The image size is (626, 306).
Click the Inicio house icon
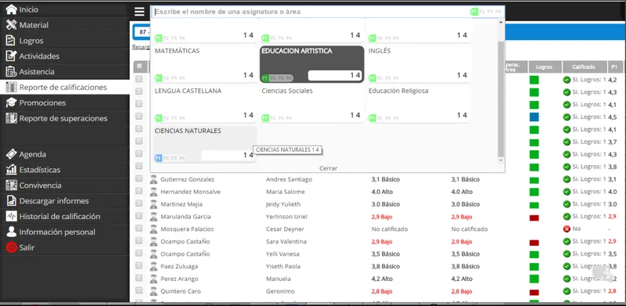[12, 9]
